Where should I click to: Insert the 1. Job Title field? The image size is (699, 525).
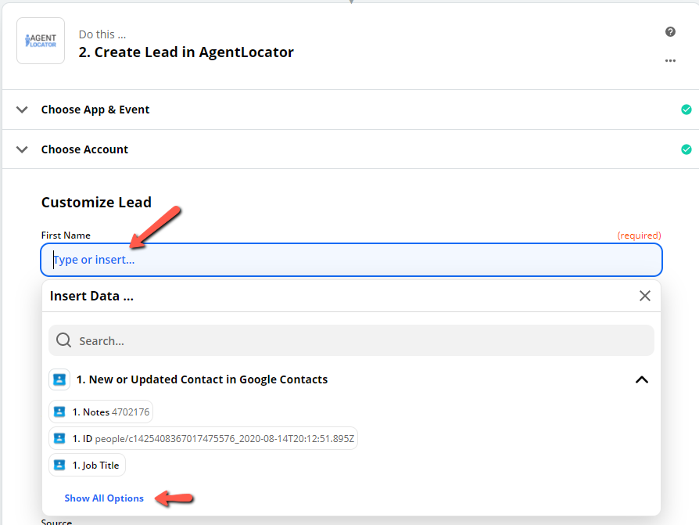[87, 466]
